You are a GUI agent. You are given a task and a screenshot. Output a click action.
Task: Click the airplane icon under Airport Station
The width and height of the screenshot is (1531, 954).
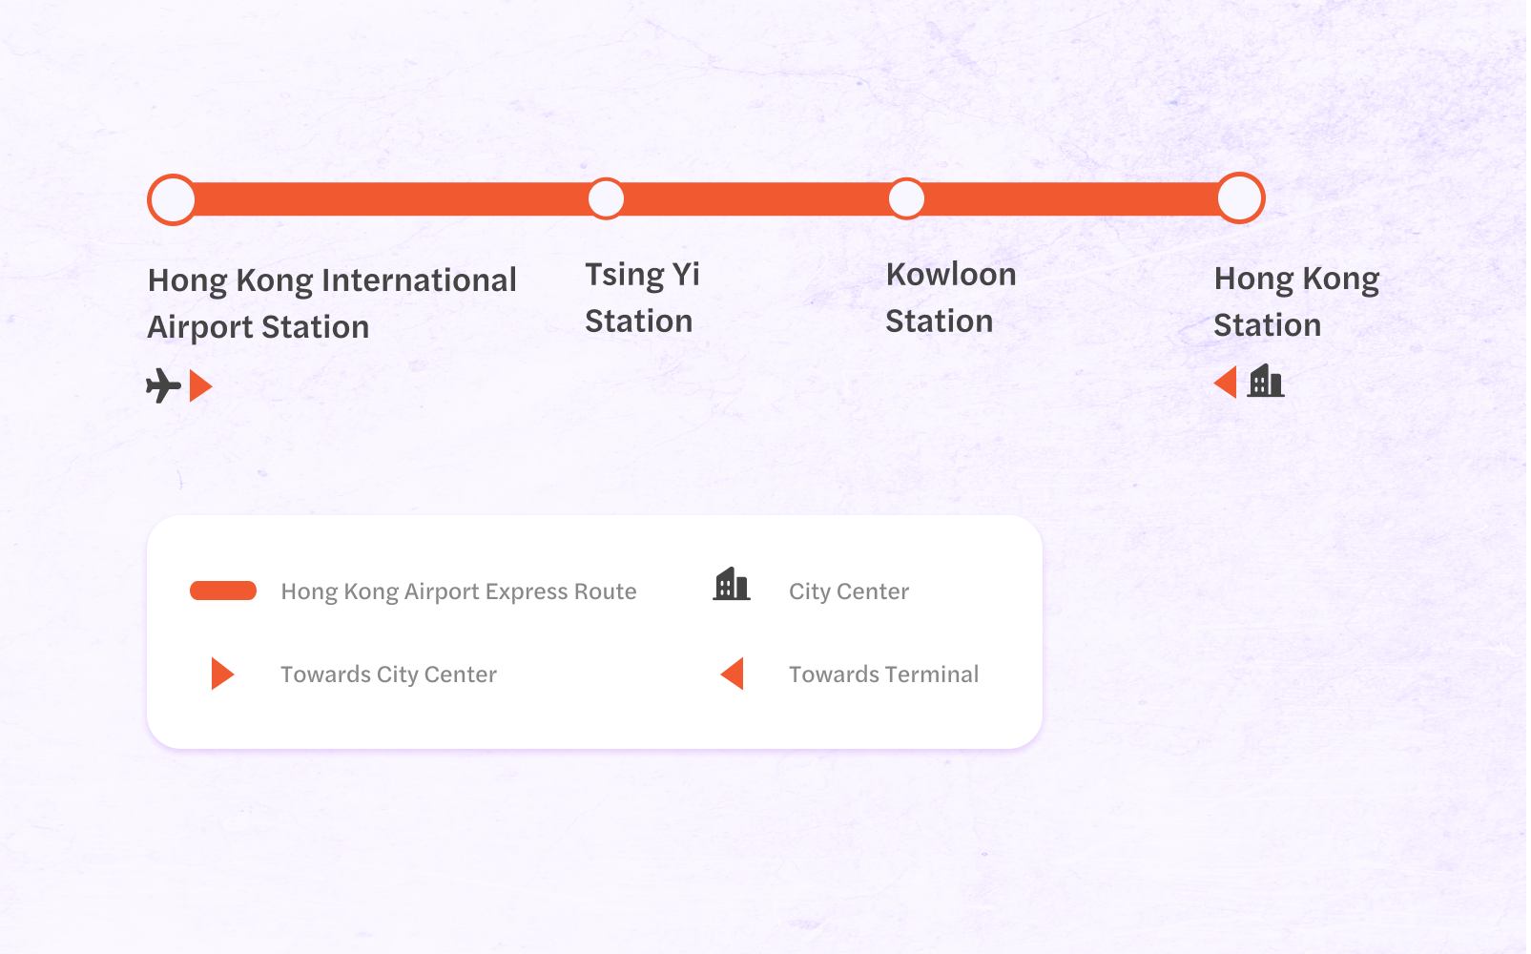[x=163, y=385]
